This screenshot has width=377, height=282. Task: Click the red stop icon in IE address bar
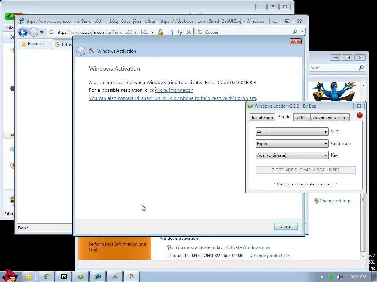pyautogui.click(x=189, y=32)
